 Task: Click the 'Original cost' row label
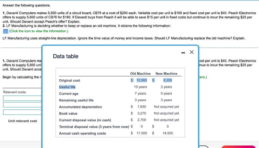(70, 80)
